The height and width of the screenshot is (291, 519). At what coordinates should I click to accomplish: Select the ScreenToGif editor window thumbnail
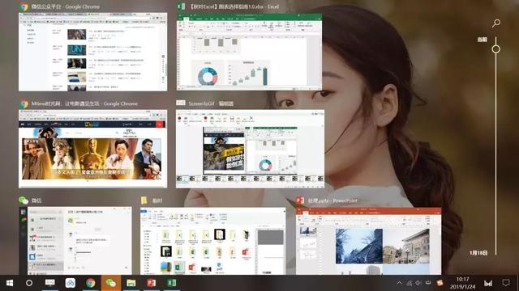coord(250,149)
